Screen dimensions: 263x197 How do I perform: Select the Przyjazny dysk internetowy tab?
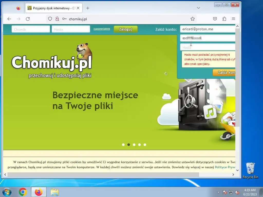pyautogui.click(x=54, y=8)
